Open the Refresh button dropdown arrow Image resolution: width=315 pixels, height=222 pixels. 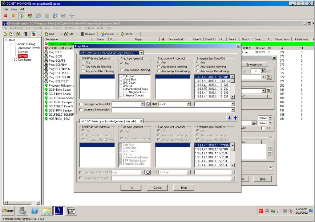[118, 34]
